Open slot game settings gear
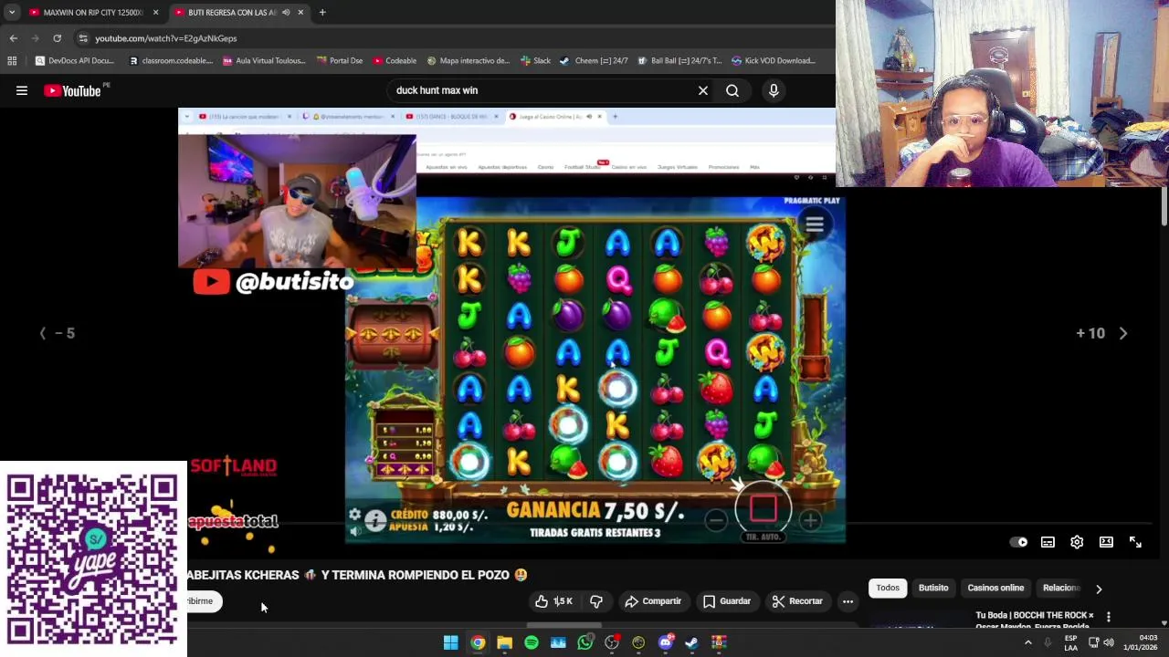This screenshot has height=657, width=1169. [354, 515]
